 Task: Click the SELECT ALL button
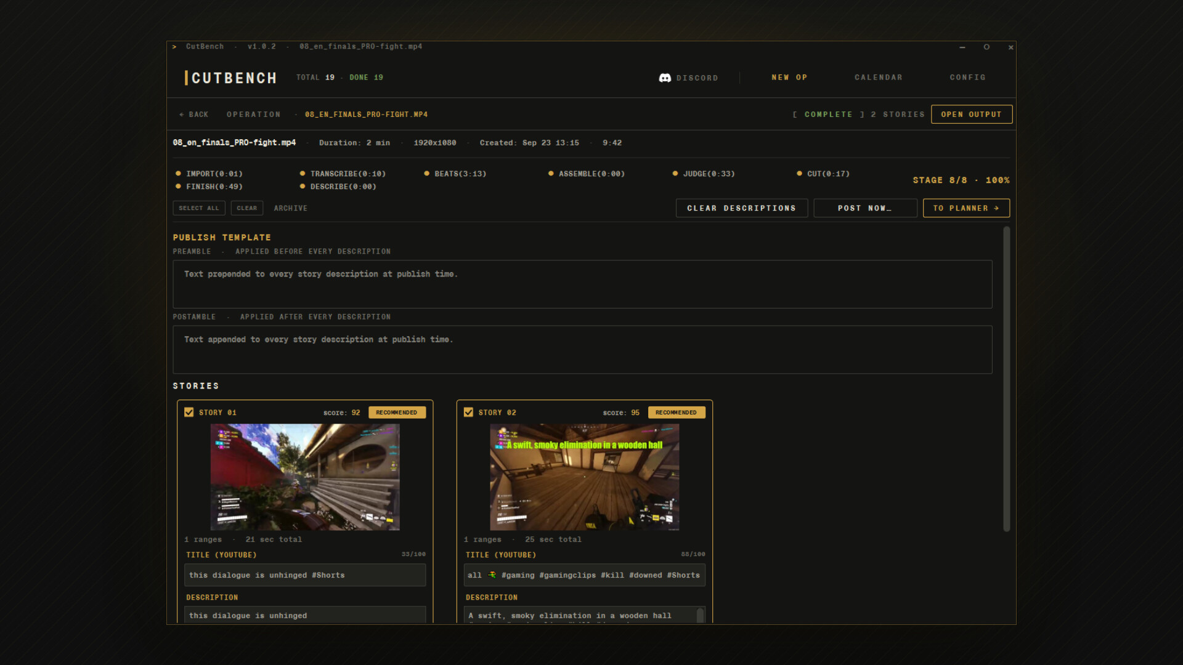(199, 208)
